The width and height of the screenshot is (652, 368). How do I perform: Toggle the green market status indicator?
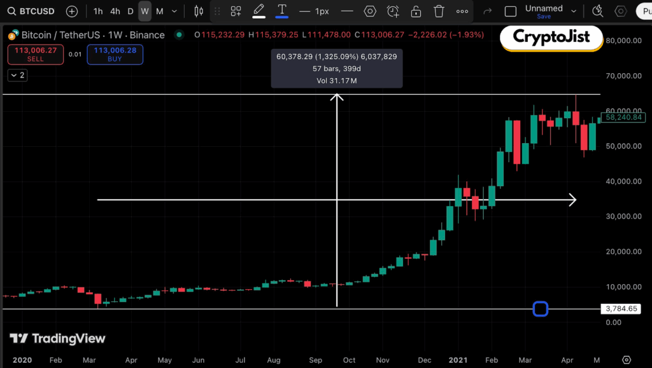pyautogui.click(x=180, y=35)
